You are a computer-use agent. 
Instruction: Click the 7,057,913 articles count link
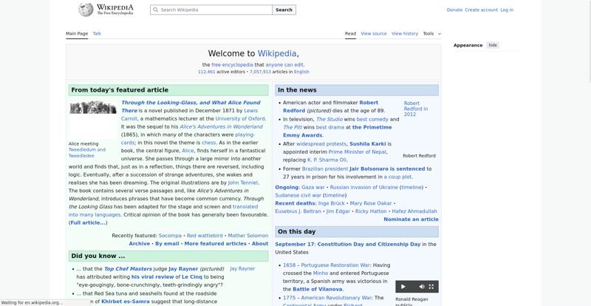pos(260,72)
